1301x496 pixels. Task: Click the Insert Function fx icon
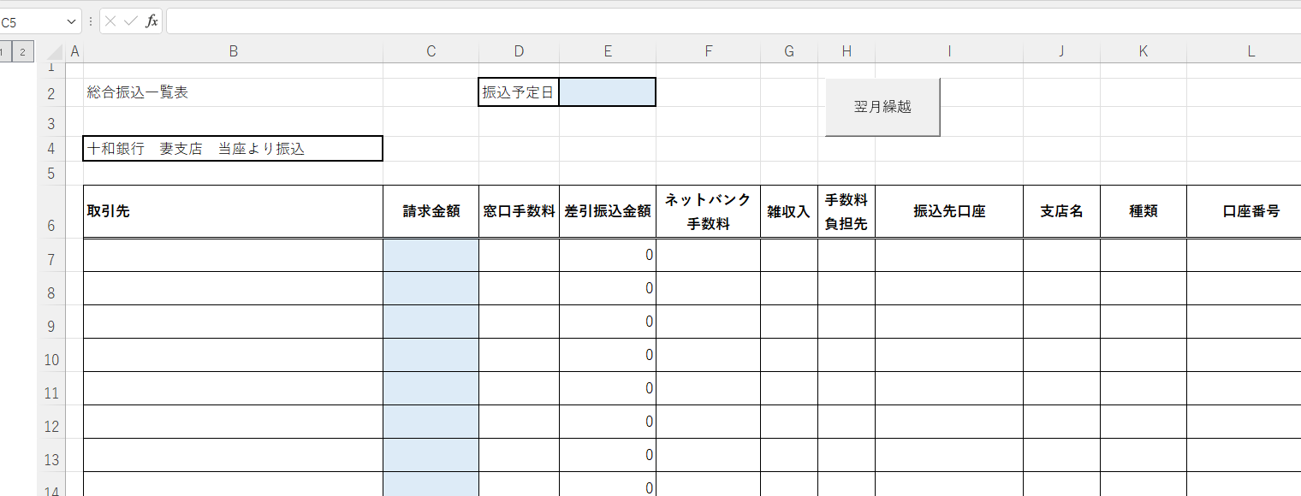pyautogui.click(x=151, y=21)
